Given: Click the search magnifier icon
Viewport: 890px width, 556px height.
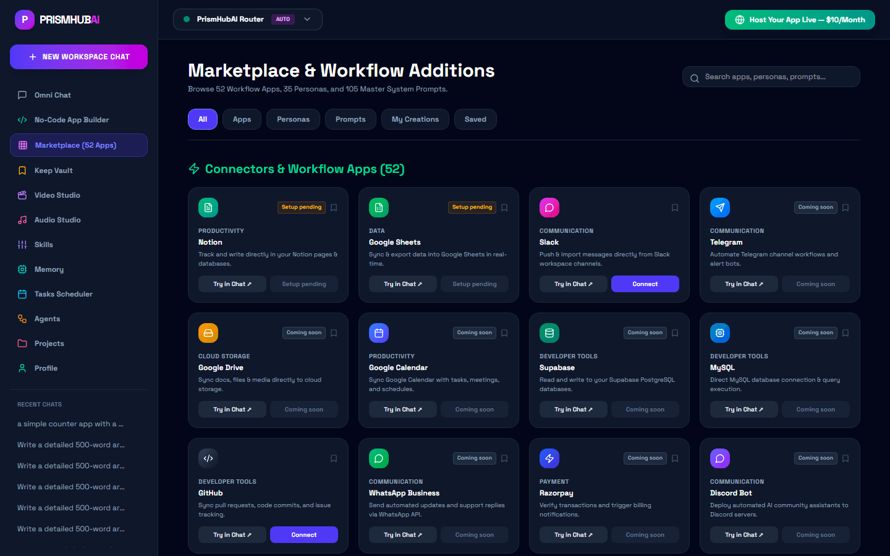Looking at the screenshot, I should point(695,78).
